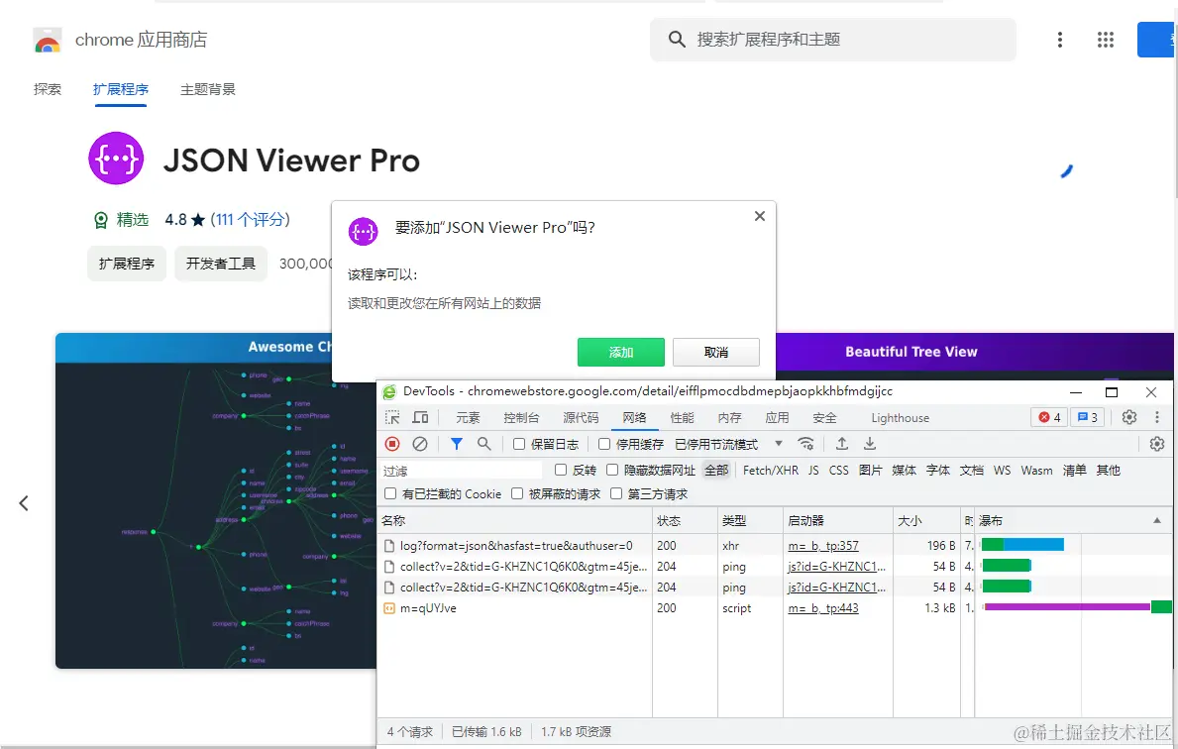This screenshot has height=749, width=1178.
Task: Check the 反转 filter checkbox
Action: click(x=561, y=470)
